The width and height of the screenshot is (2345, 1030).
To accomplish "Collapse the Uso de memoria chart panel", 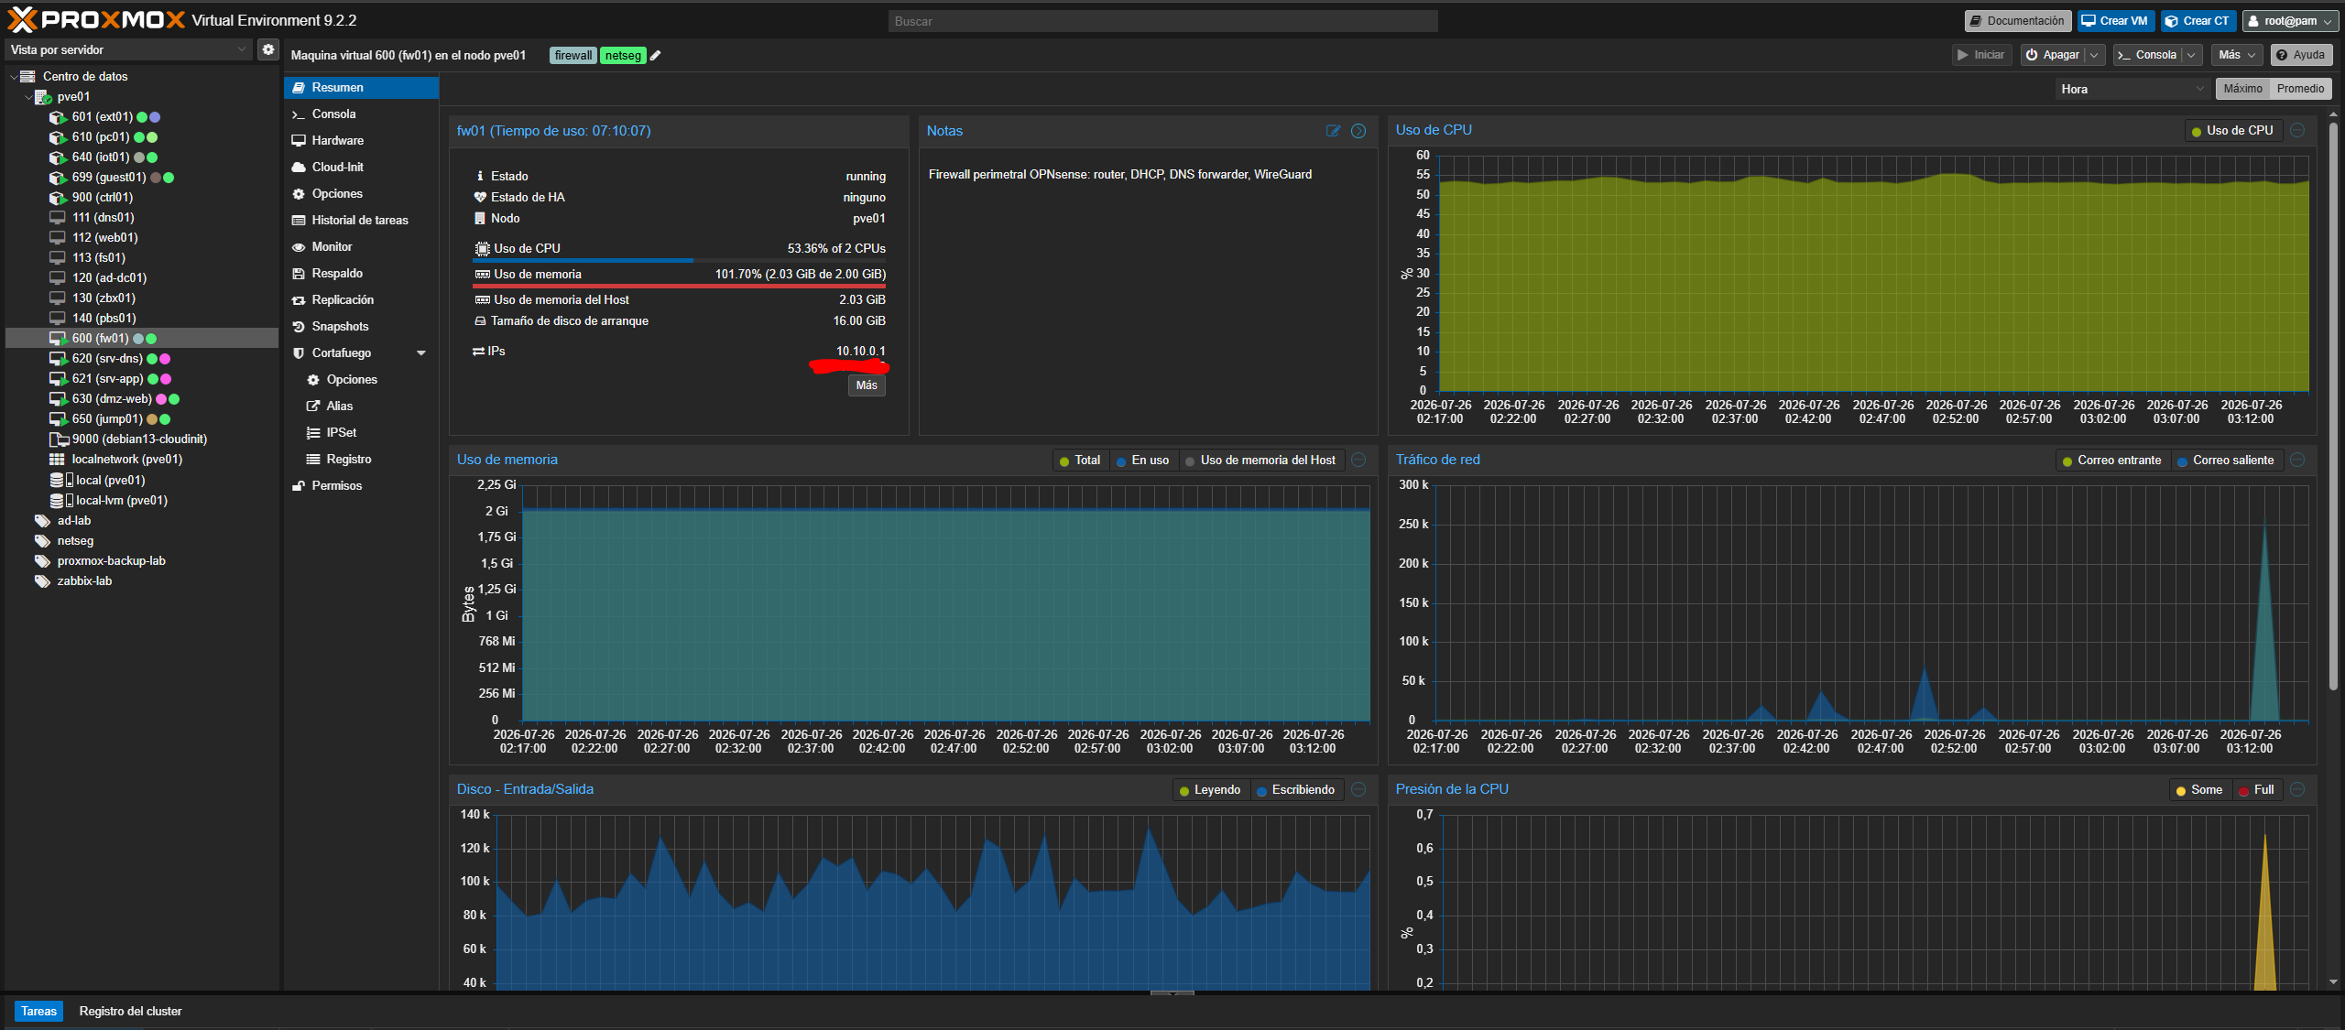I will click(1358, 460).
